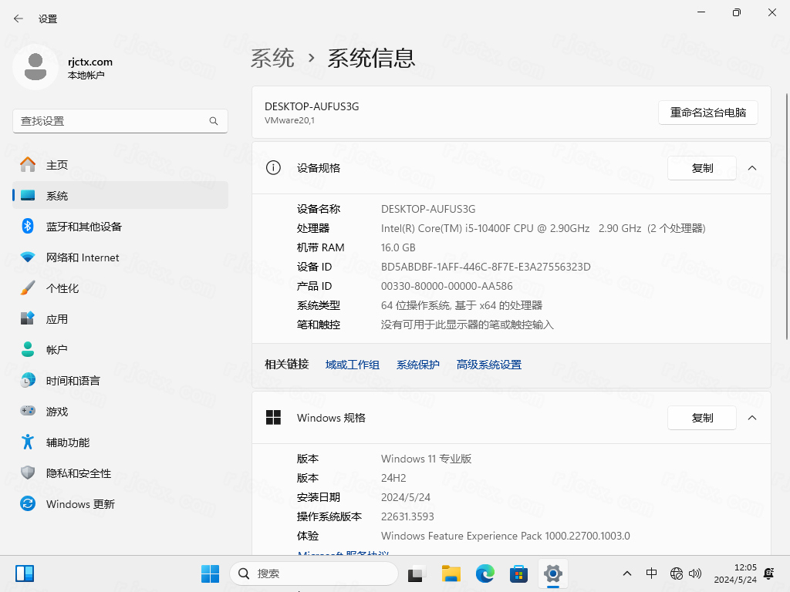Open the widgets icon on the taskbar
The height and width of the screenshot is (592, 790).
point(25,573)
